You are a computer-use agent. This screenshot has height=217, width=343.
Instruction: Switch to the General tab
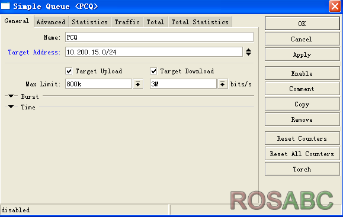click(17, 21)
